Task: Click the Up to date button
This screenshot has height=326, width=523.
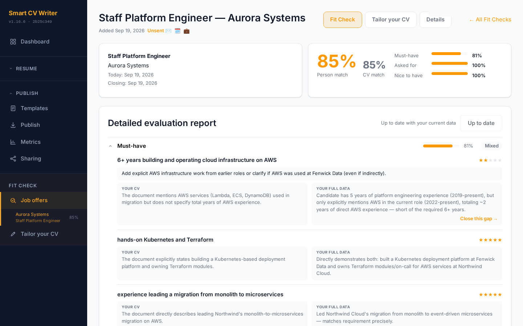Action: (481, 123)
